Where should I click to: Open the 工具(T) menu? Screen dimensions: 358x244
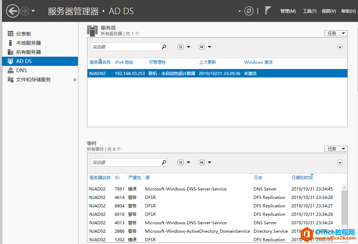(309, 11)
